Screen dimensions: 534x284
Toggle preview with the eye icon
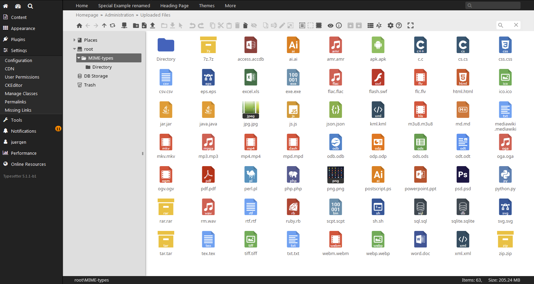click(330, 25)
